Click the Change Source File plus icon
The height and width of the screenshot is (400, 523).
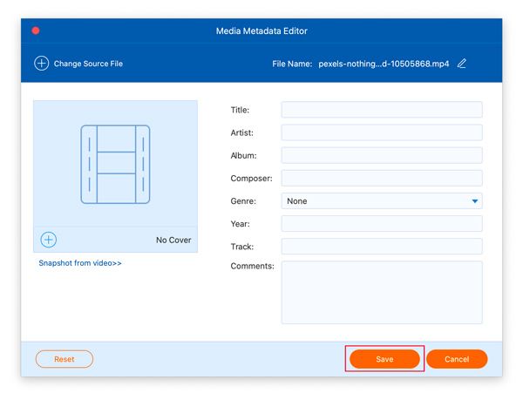[x=41, y=64]
